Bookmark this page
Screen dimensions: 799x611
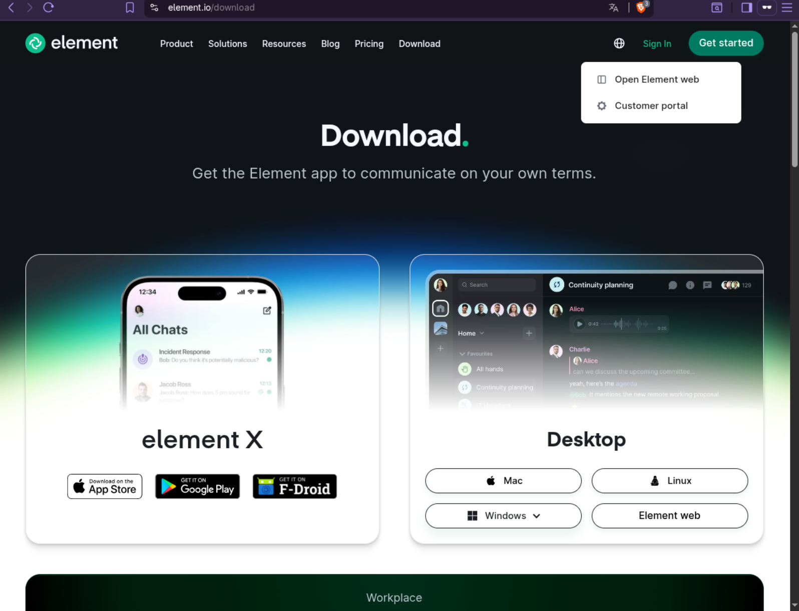coord(130,8)
